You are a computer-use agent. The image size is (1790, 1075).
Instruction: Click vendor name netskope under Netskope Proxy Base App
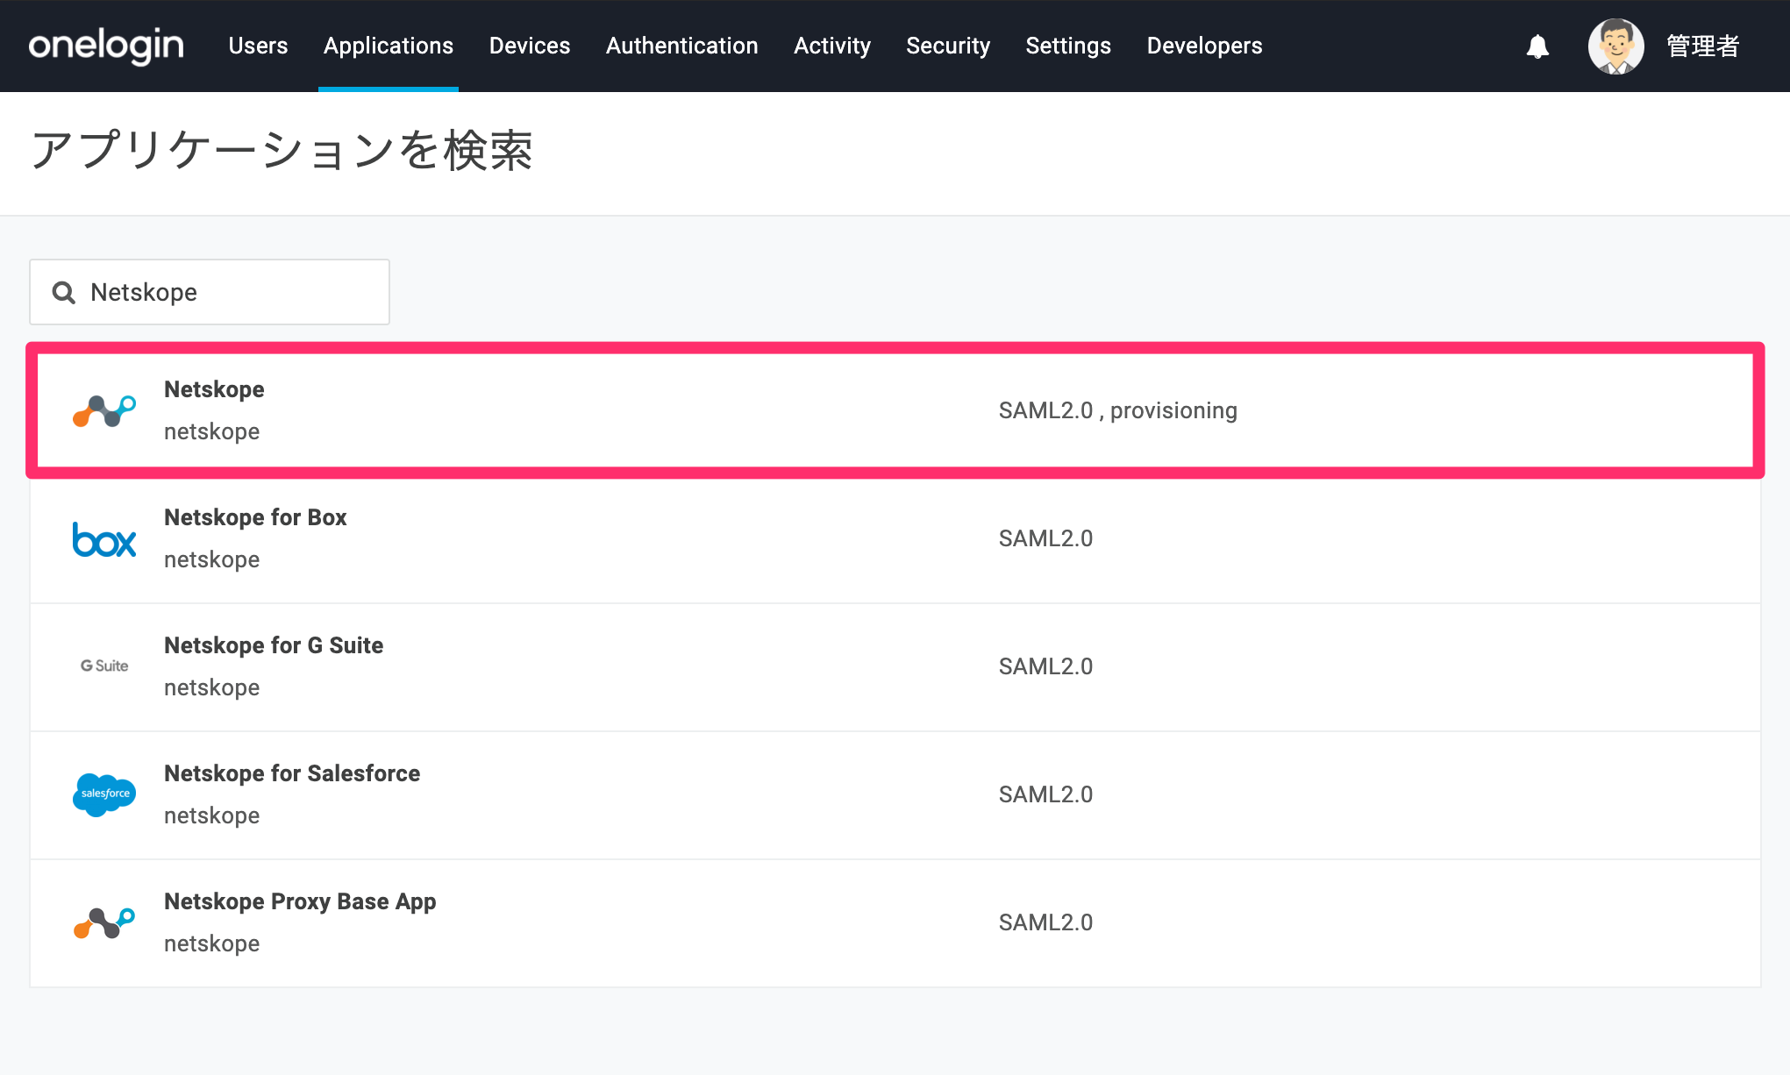tap(211, 944)
